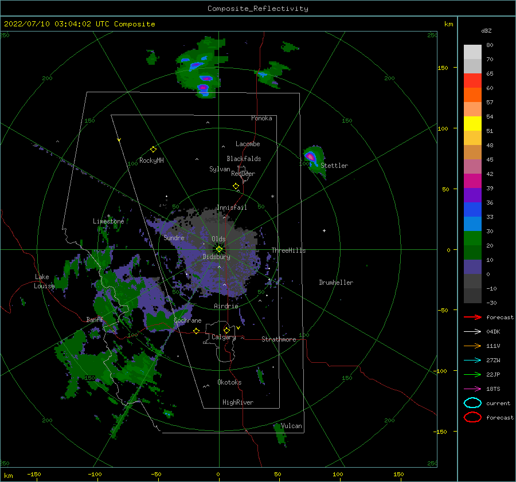Select the Blackfalds town label
The image size is (516, 482).
point(244,159)
